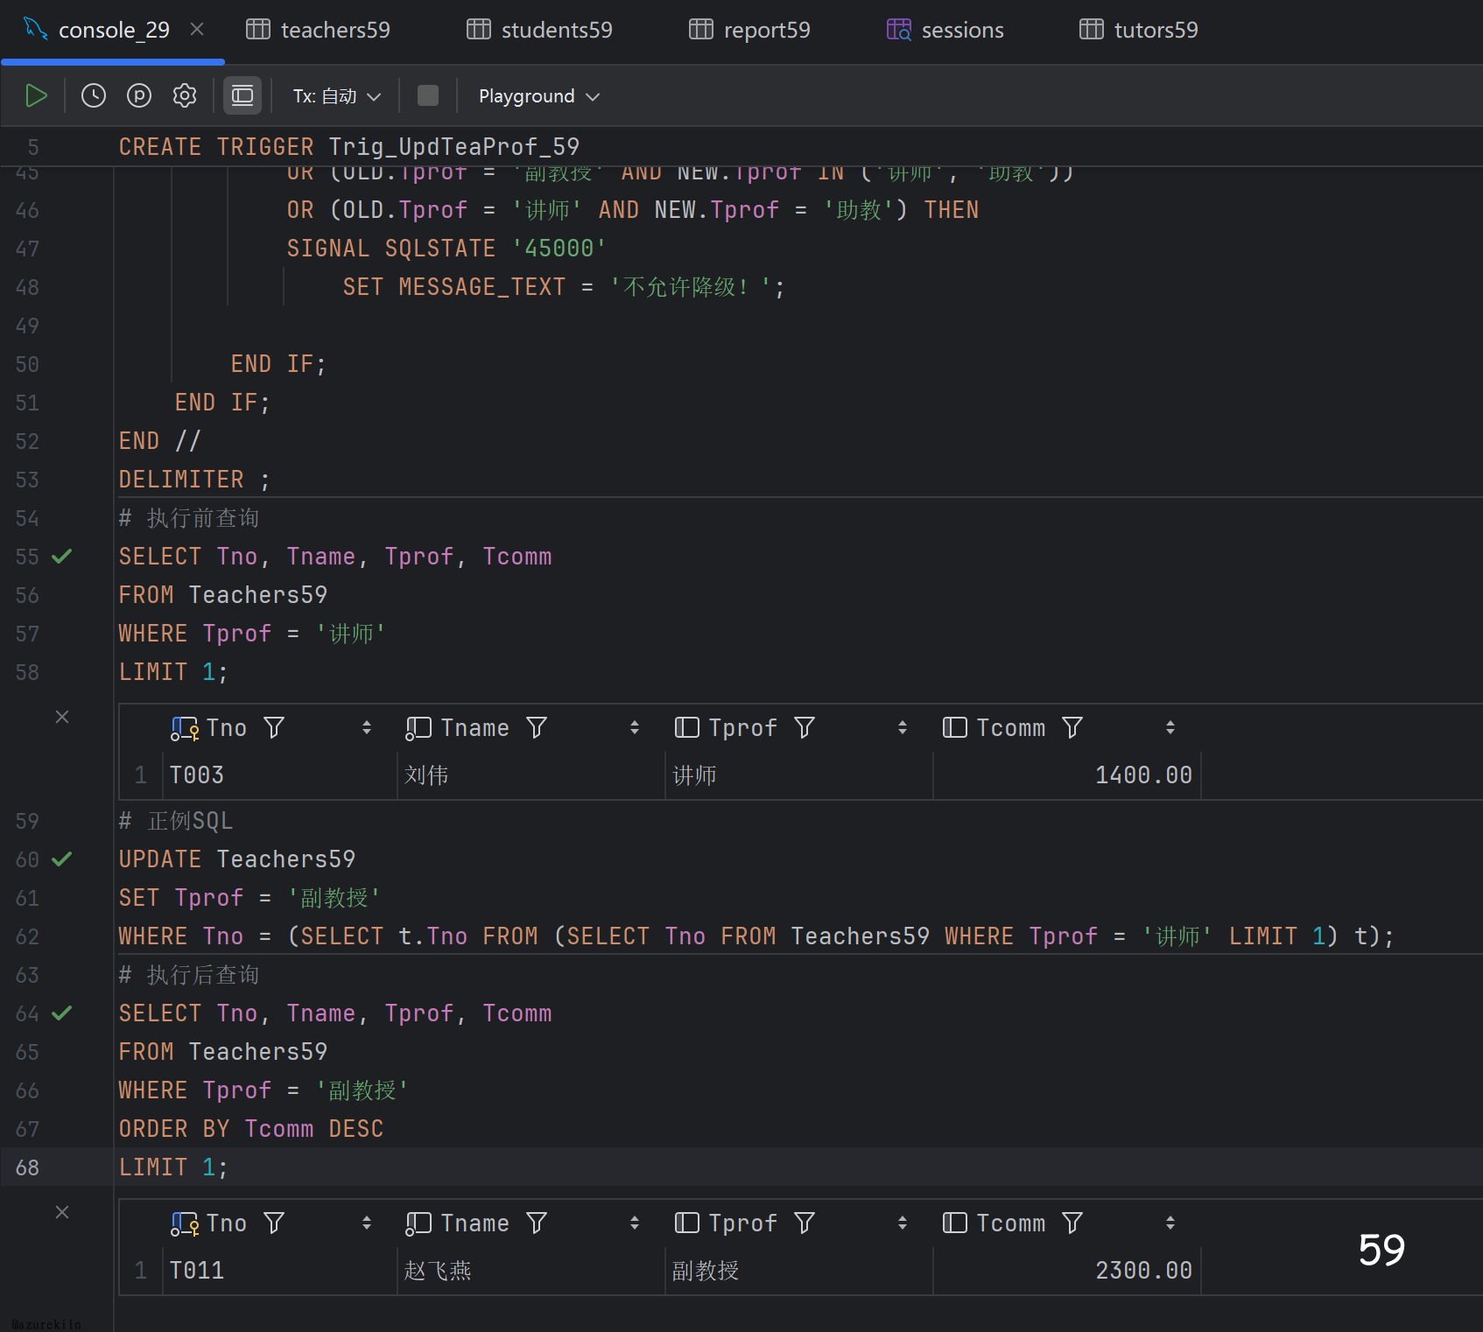Filter the Tcomm column in second result

pyautogui.click(x=1072, y=1223)
